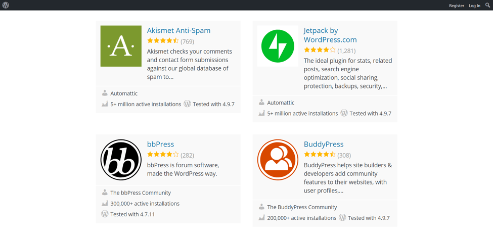Click the bbPress star rating
493x238 pixels.
[x=163, y=155]
